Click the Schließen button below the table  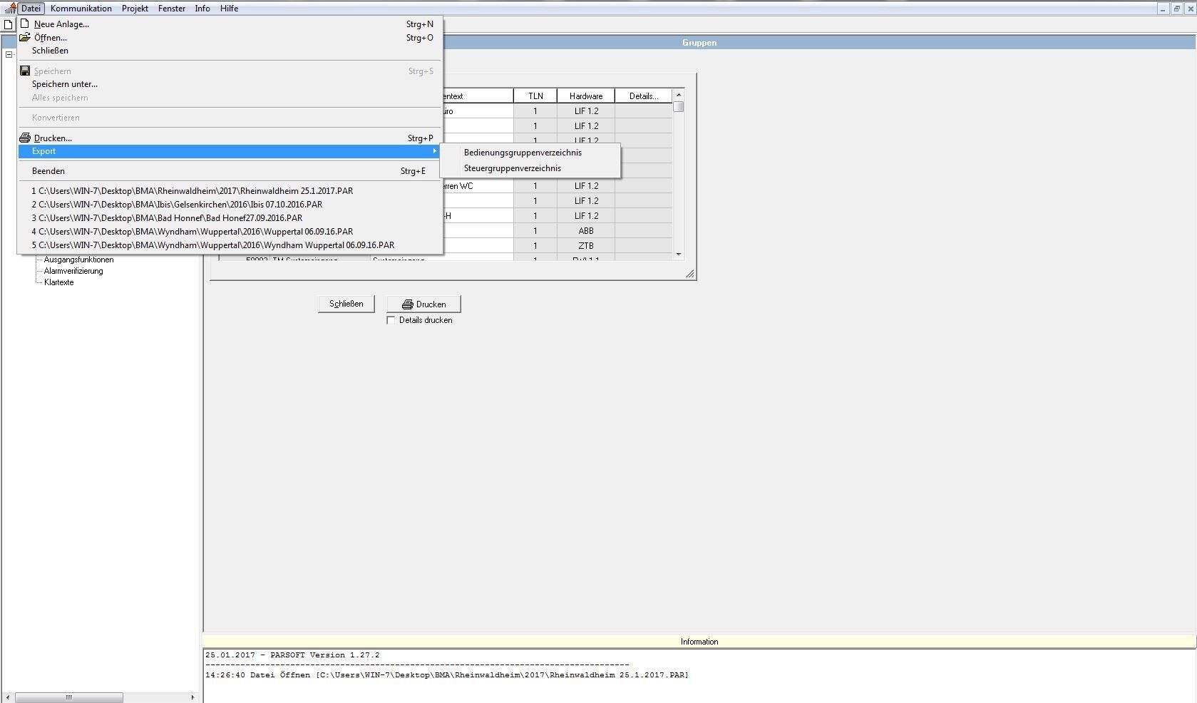pyautogui.click(x=346, y=304)
